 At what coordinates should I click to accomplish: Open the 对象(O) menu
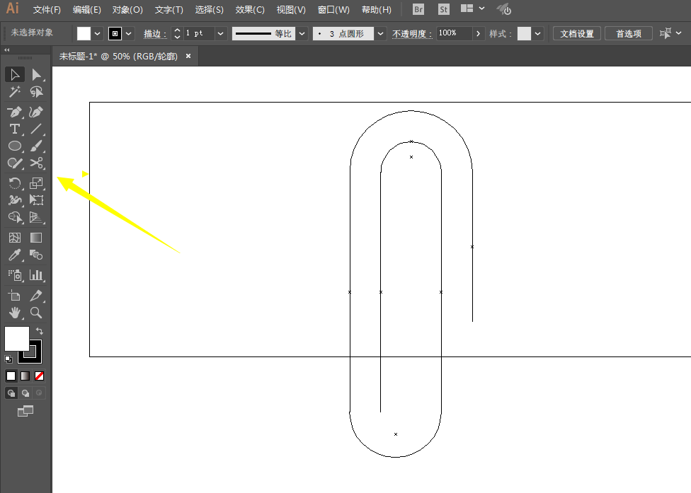tap(127, 10)
